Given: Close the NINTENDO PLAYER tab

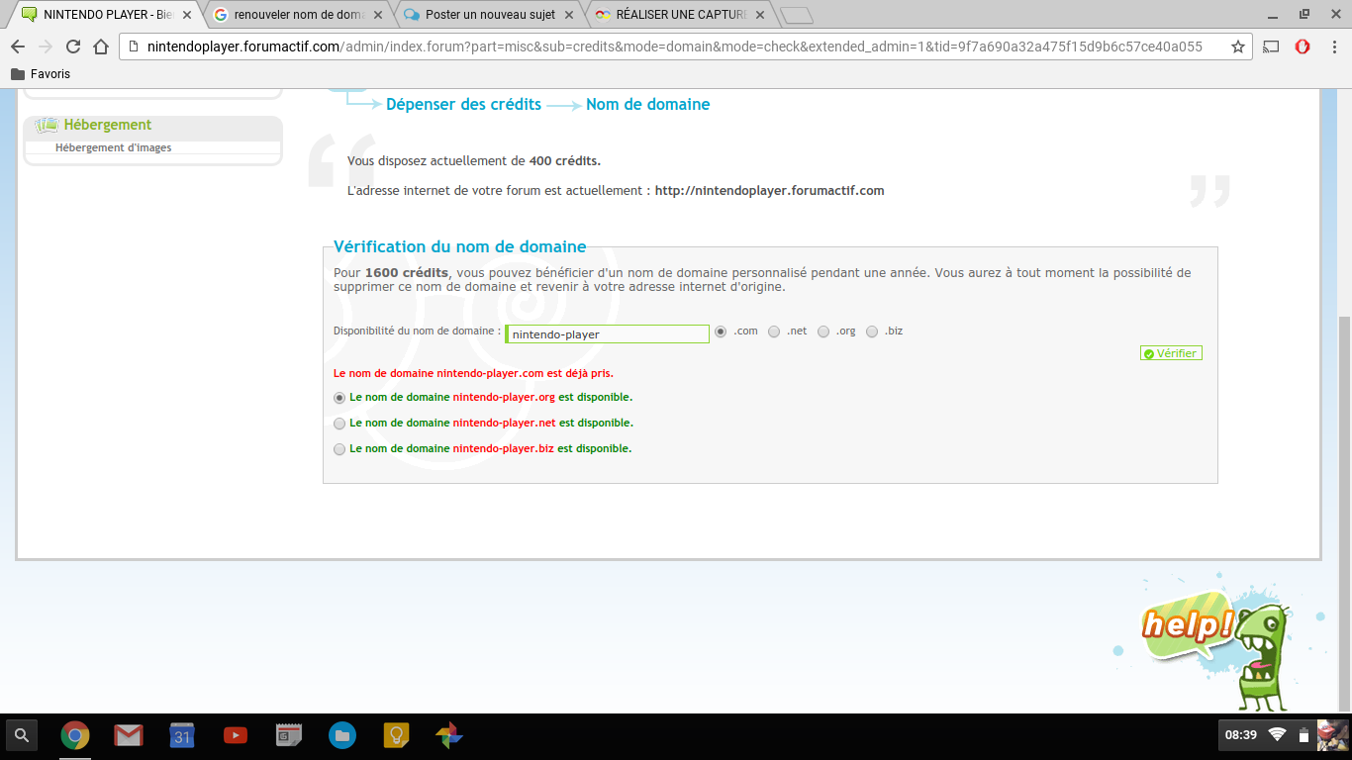Looking at the screenshot, I should coord(187,15).
